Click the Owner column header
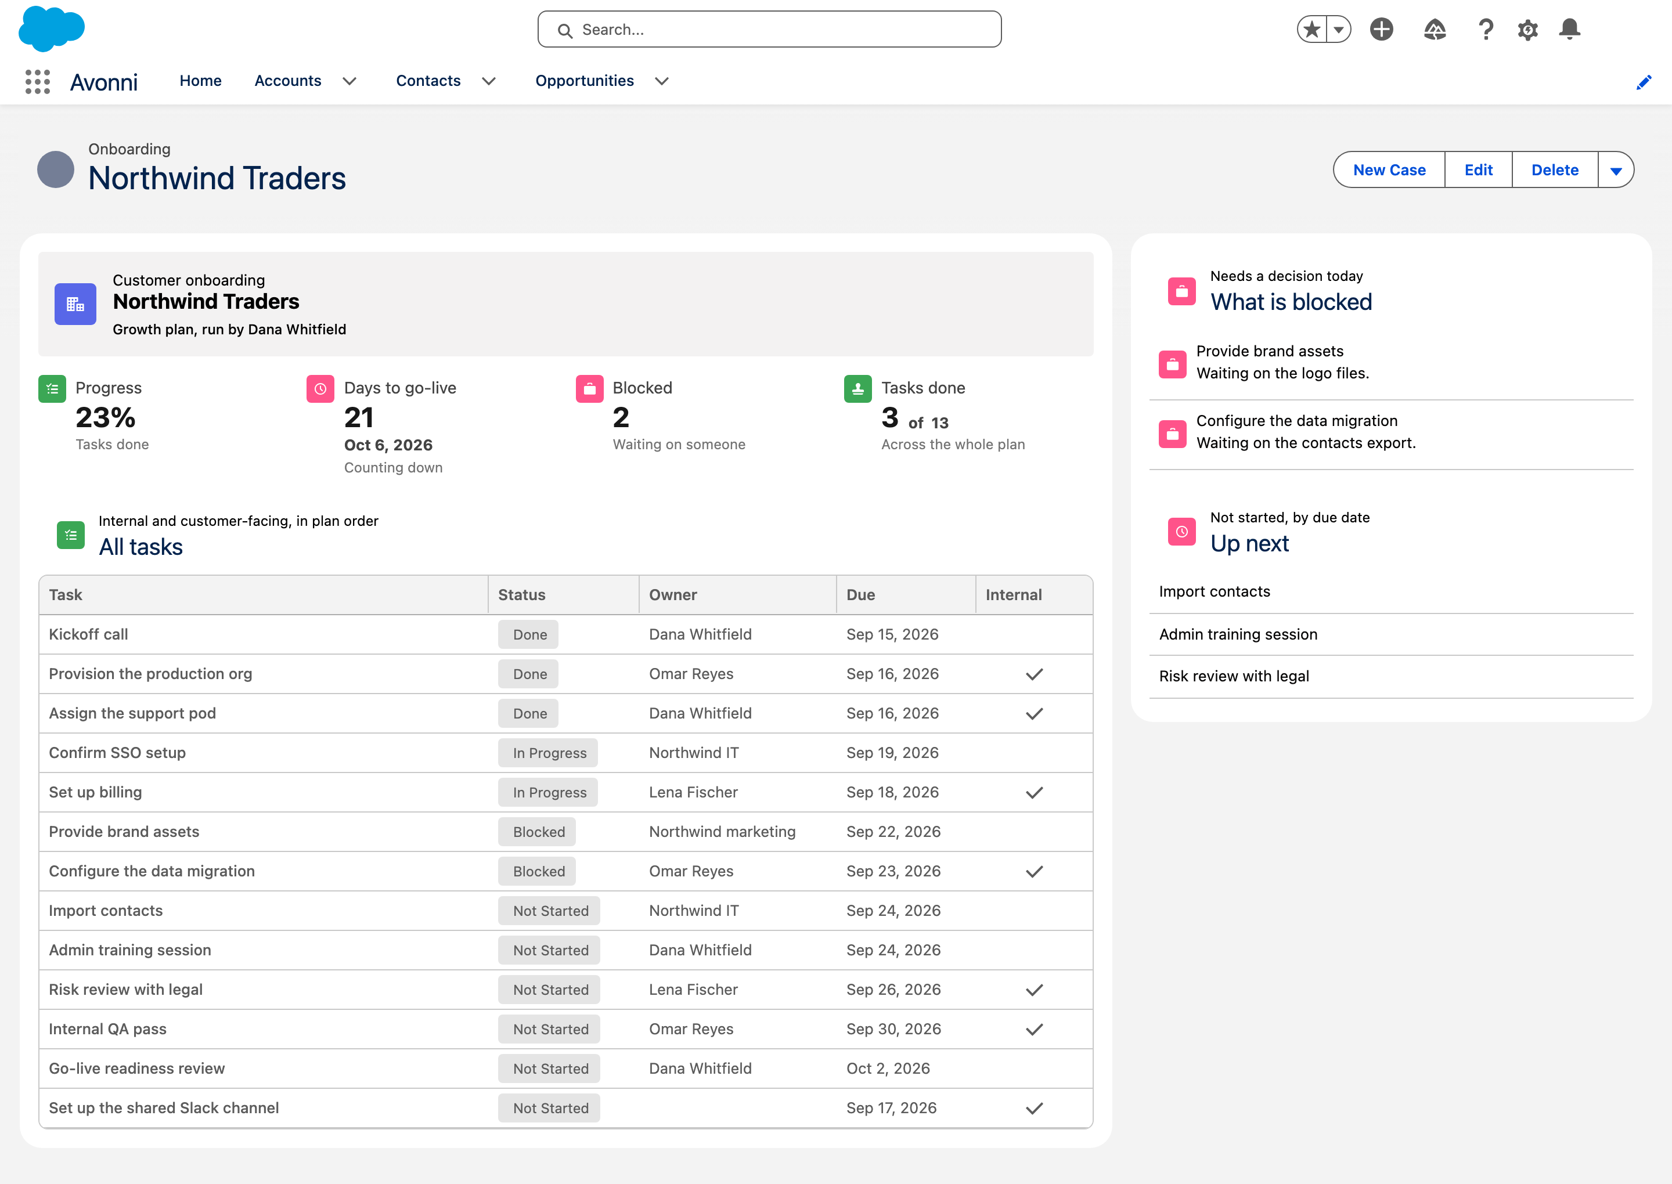Viewport: 1672px width, 1184px height. (738, 595)
